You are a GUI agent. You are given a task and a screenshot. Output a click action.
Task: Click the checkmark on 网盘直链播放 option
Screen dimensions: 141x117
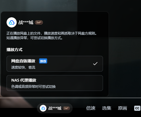pyautogui.click(x=95, y=64)
